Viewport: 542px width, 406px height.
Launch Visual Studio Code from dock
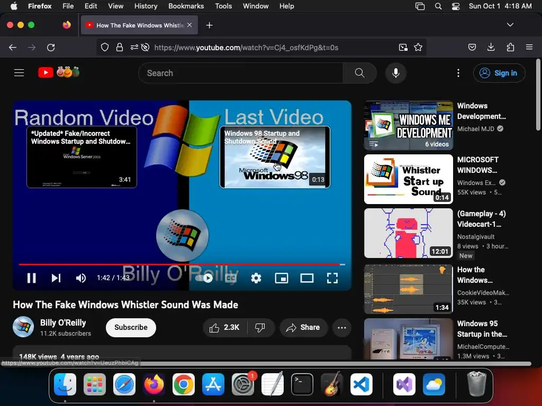[361, 384]
